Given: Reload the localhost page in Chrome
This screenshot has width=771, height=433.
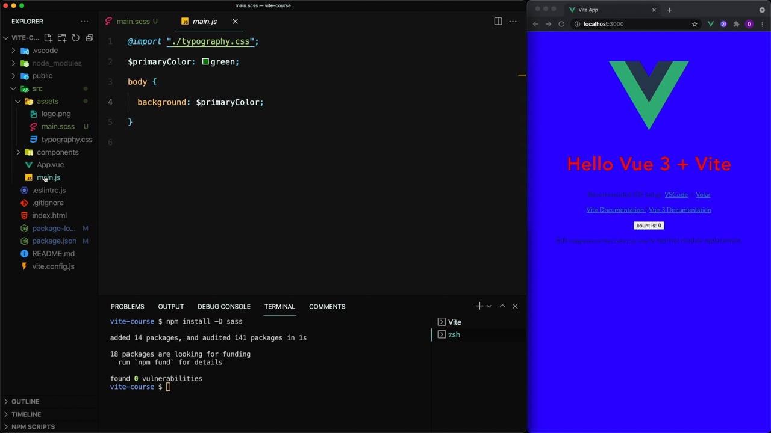Looking at the screenshot, I should click(561, 24).
